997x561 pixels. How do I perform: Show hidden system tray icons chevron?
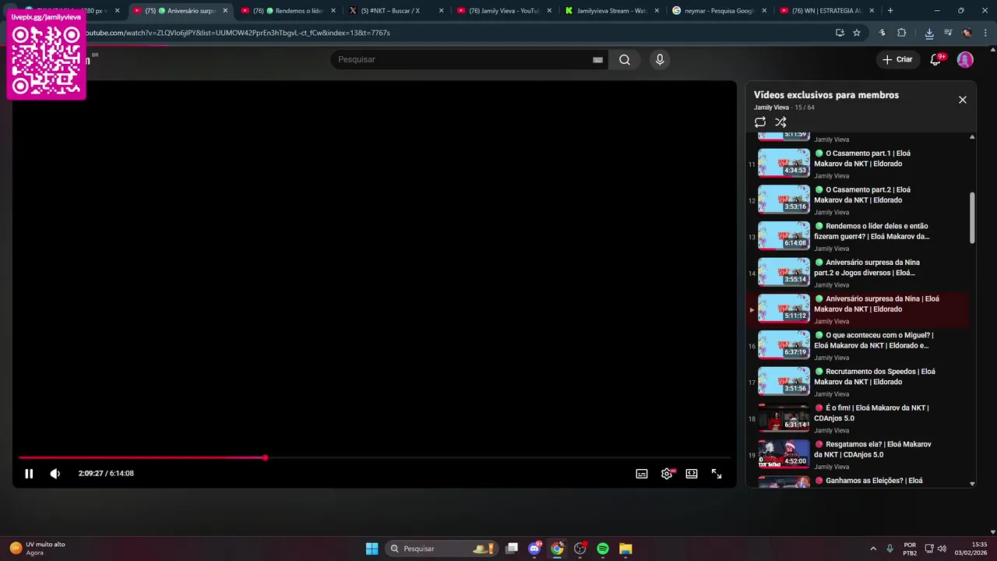872,549
